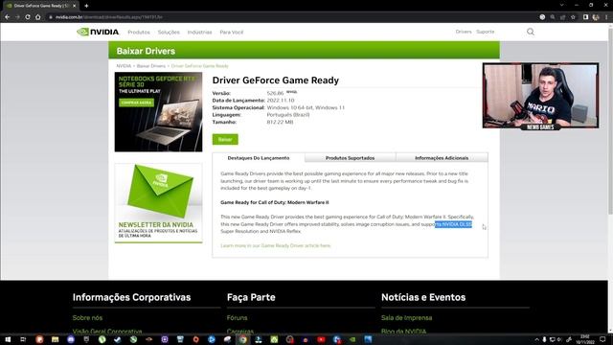
Task: Open a new browser tab with plus
Action: tap(86, 6)
